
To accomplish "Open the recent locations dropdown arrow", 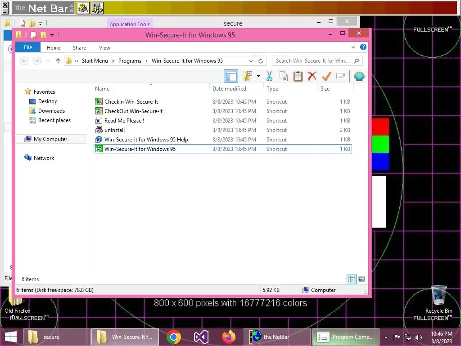I will coord(48,61).
